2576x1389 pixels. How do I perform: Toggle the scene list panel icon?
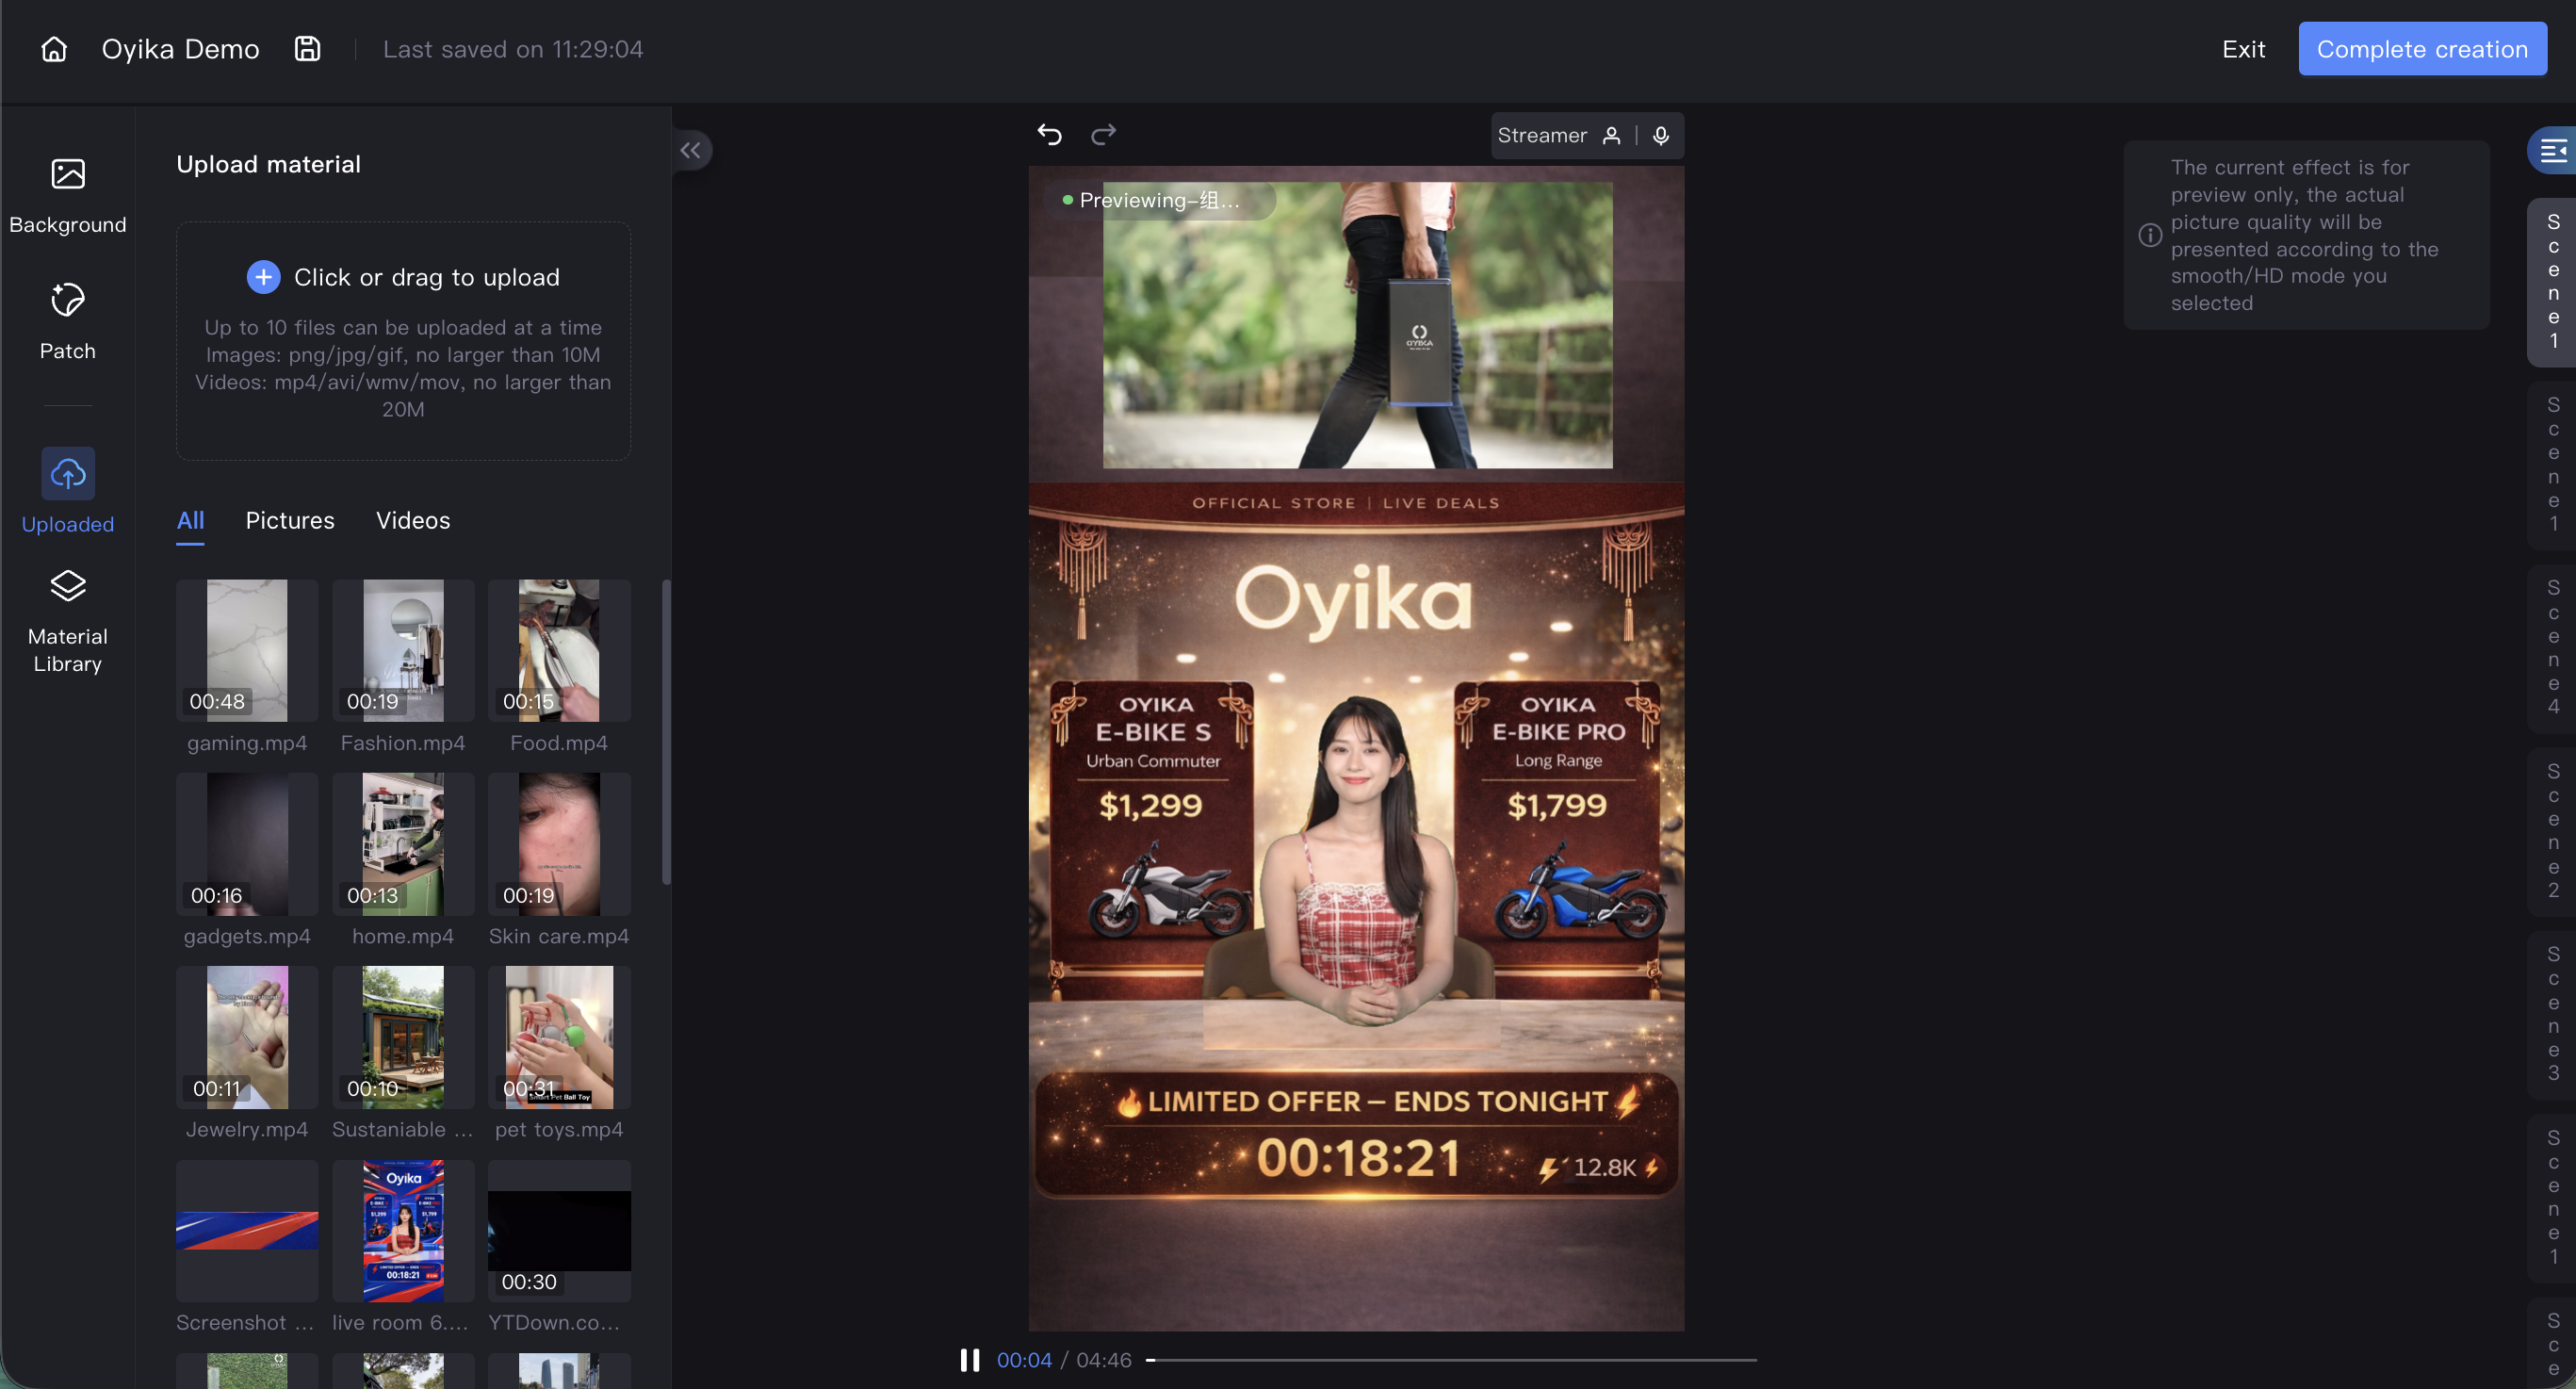(2553, 151)
